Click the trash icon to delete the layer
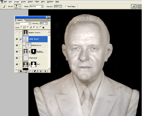The width and height of the screenshot is (142, 116). click(x=45, y=71)
